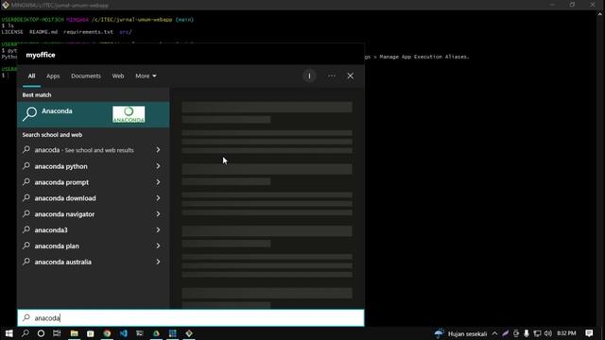Open the notification action center icon
The image size is (605, 340).
coord(589,333)
